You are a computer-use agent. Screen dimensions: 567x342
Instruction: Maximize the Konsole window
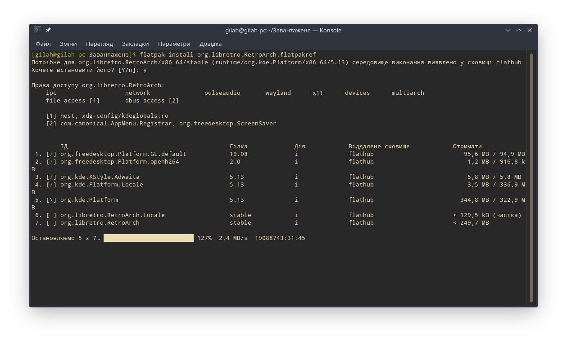point(519,30)
